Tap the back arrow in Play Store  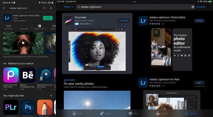(x=4, y=8)
